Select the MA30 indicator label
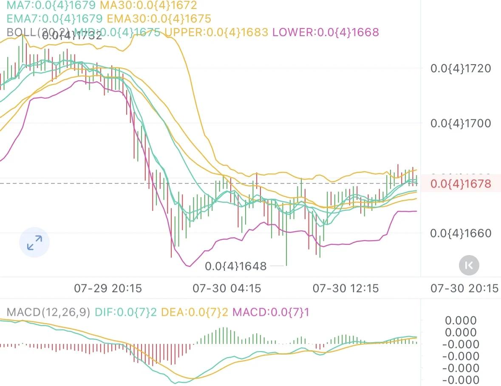Screen dimensions: 501x386 (148, 6)
